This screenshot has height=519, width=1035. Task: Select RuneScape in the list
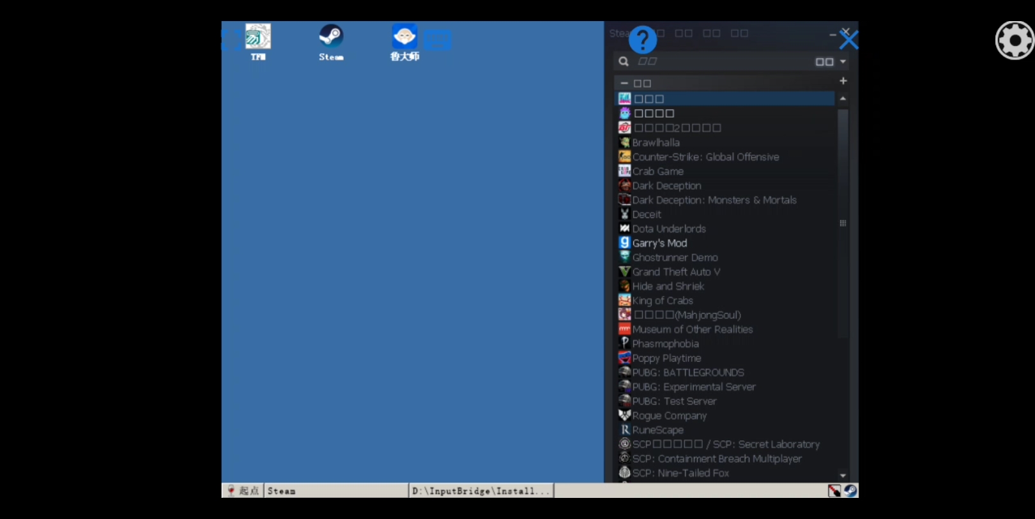(724, 430)
